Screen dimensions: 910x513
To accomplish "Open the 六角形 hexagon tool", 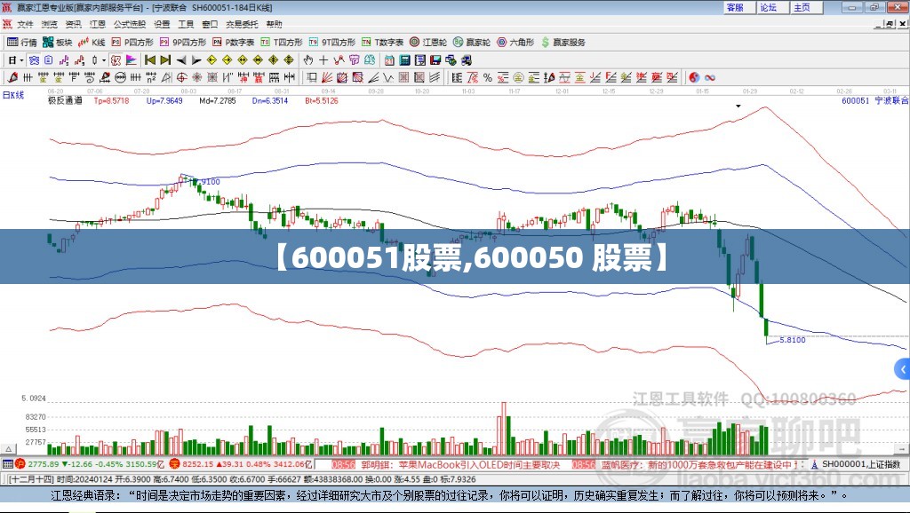I will click(x=515, y=42).
